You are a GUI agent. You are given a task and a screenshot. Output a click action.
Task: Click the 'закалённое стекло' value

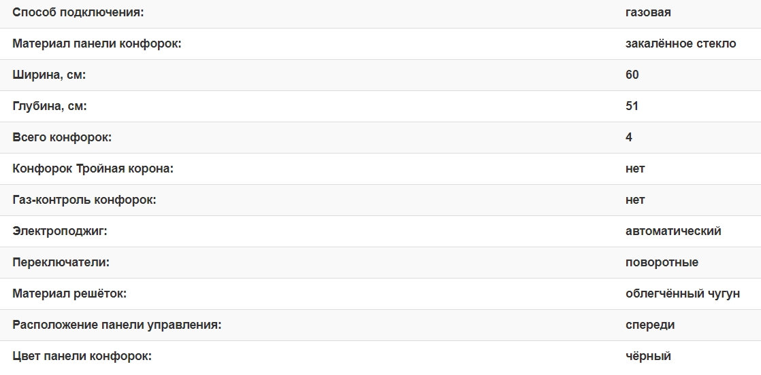point(681,43)
